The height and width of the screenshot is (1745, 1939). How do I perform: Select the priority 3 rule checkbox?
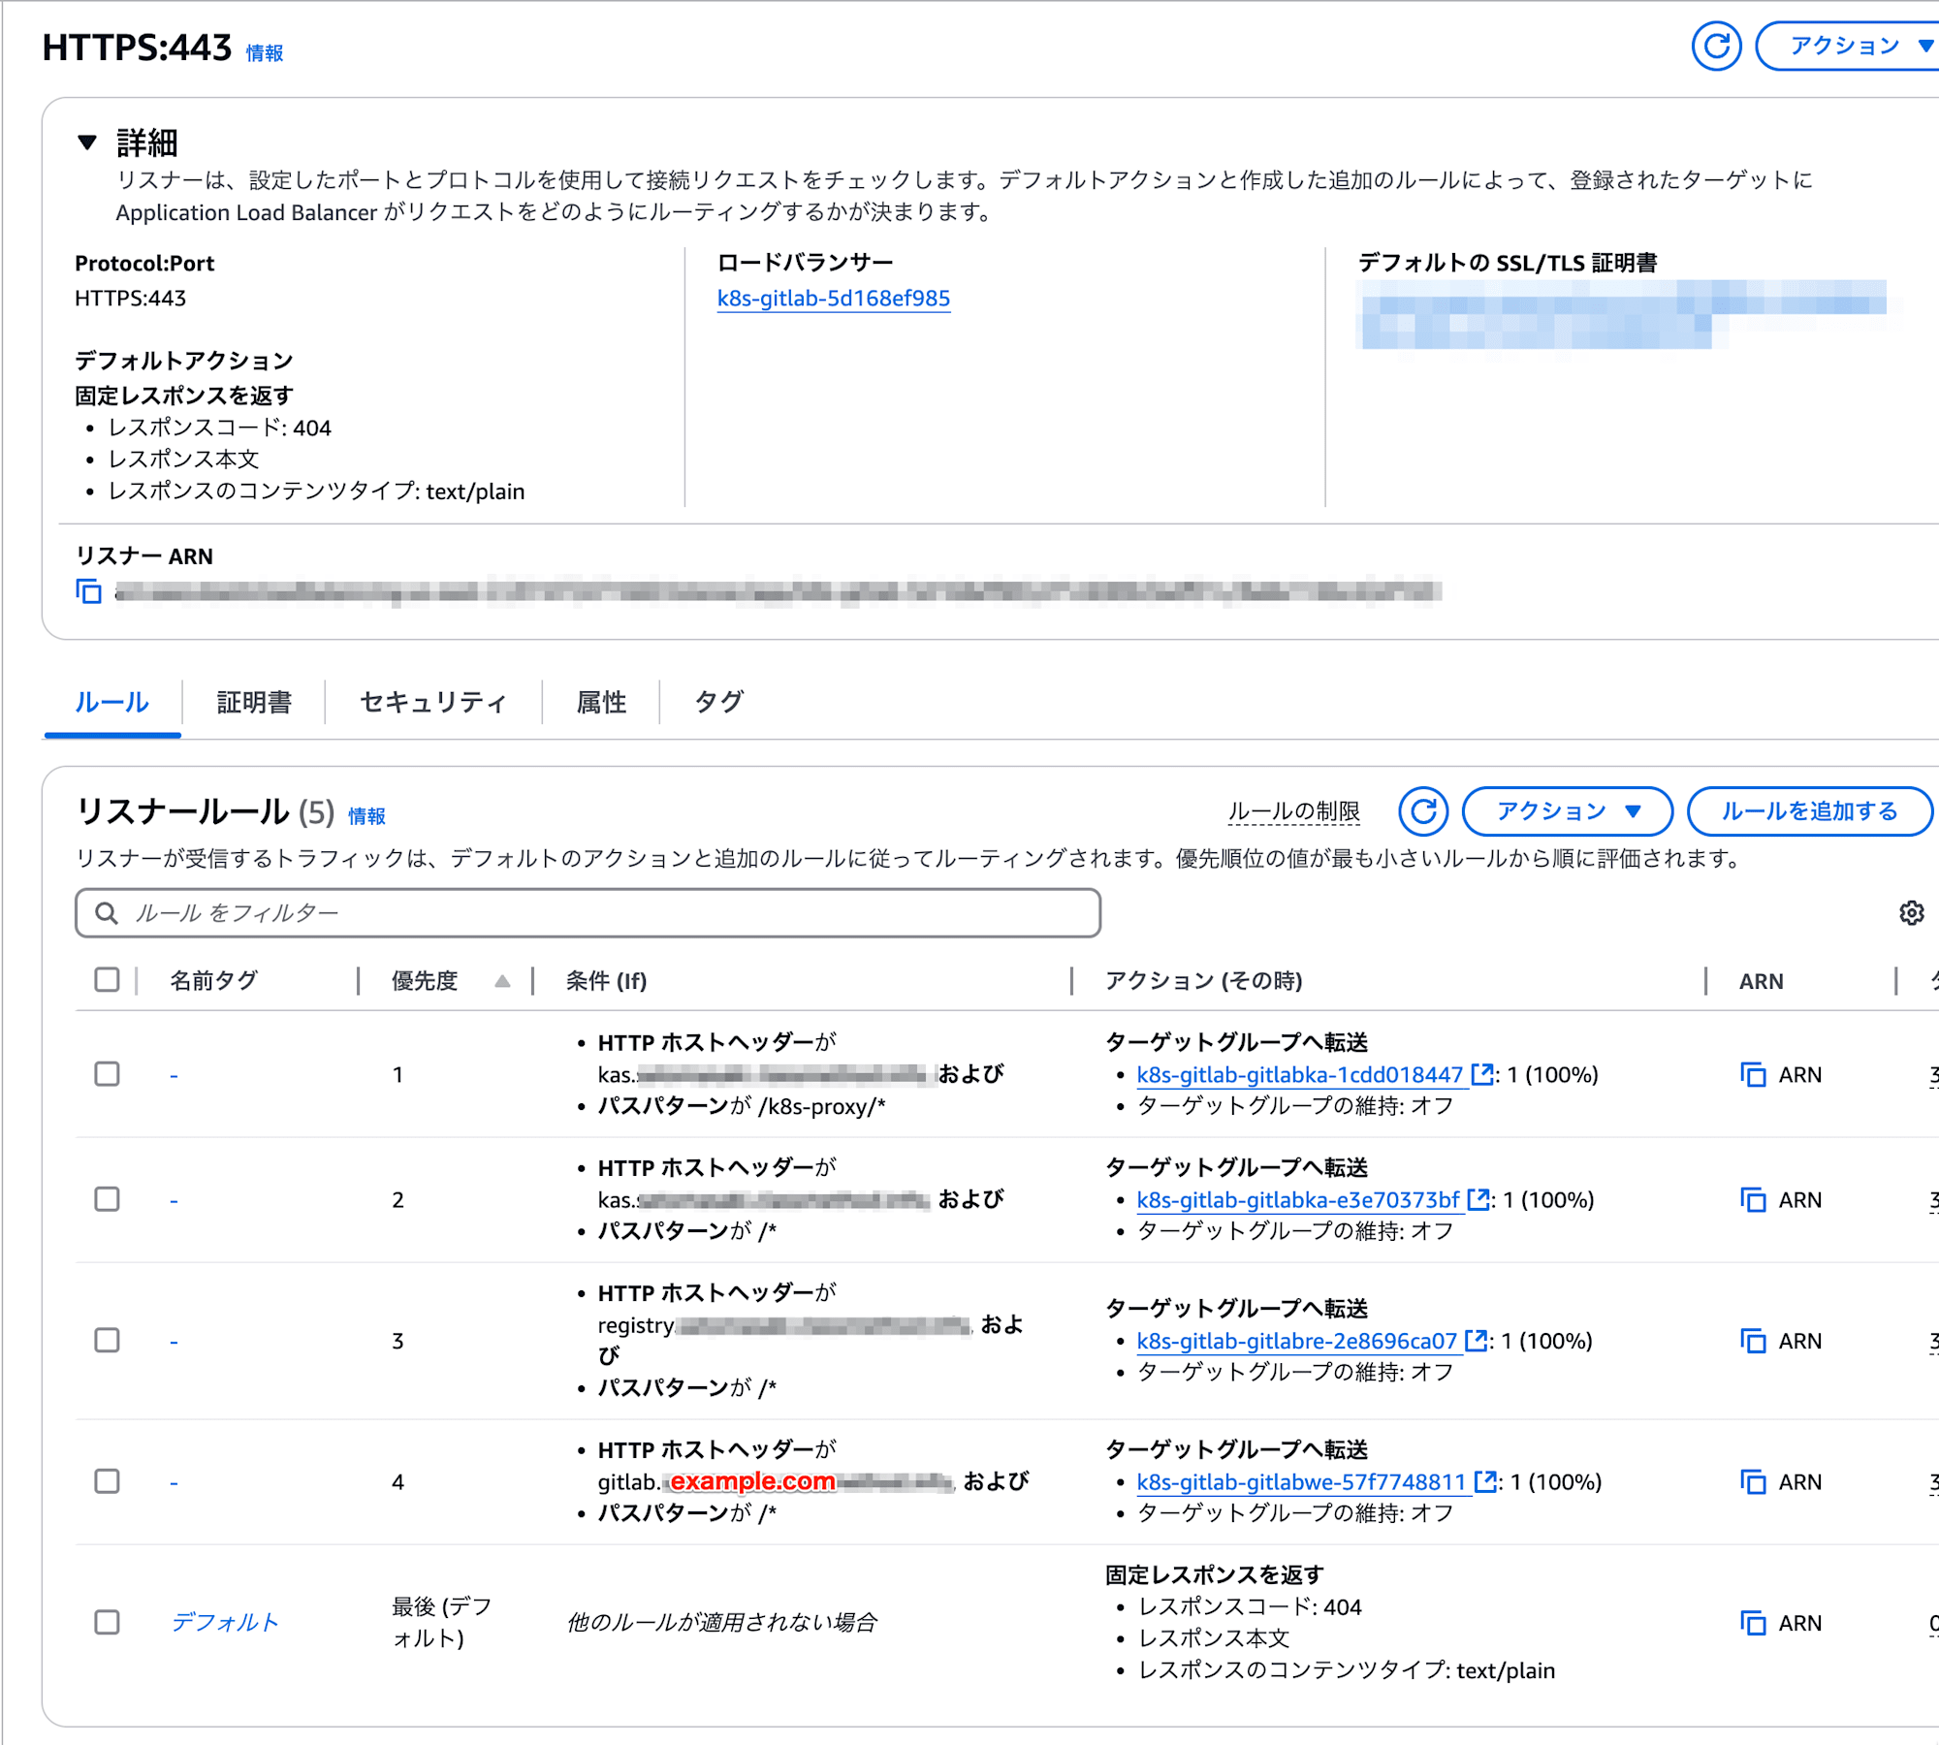[x=107, y=1341]
